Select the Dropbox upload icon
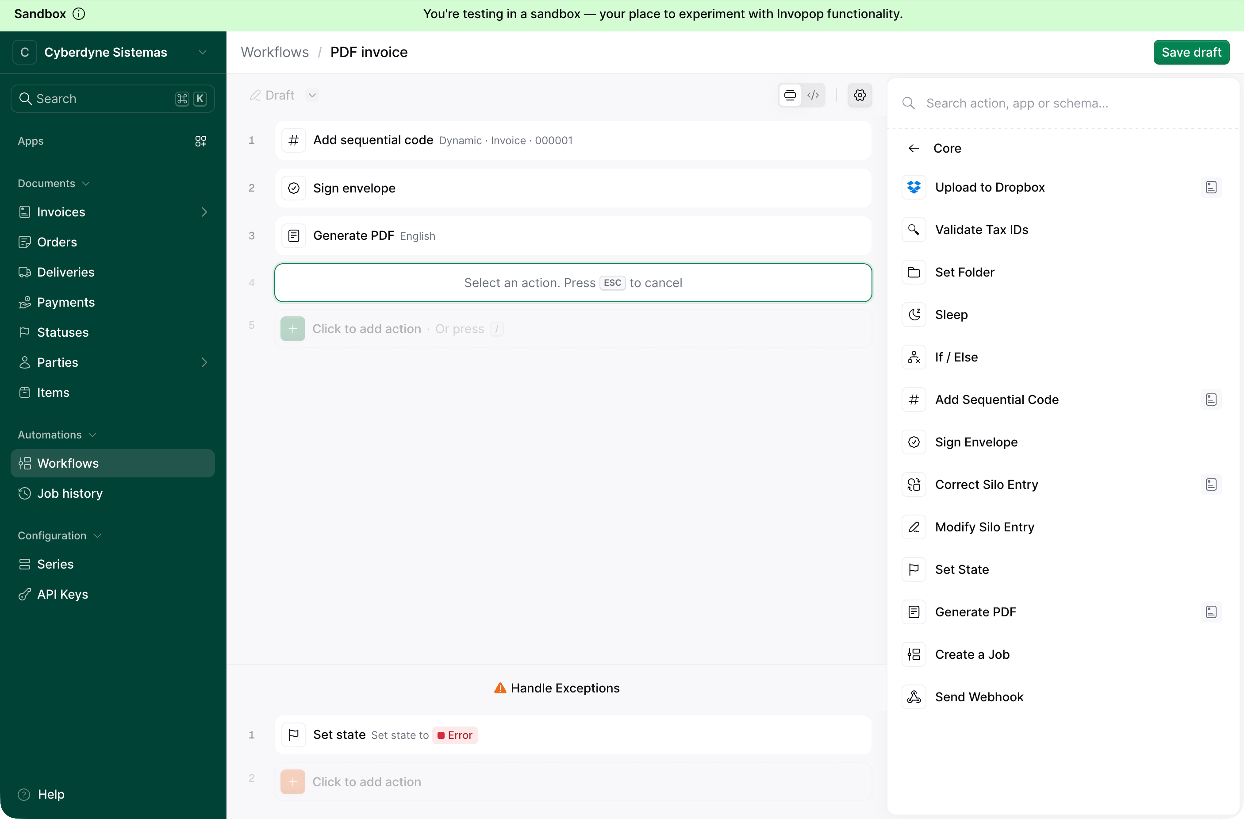 tap(914, 187)
